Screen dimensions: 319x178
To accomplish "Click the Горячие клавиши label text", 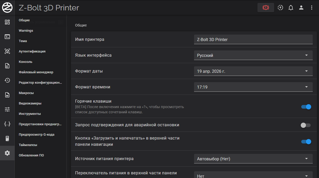I will coord(93,101).
